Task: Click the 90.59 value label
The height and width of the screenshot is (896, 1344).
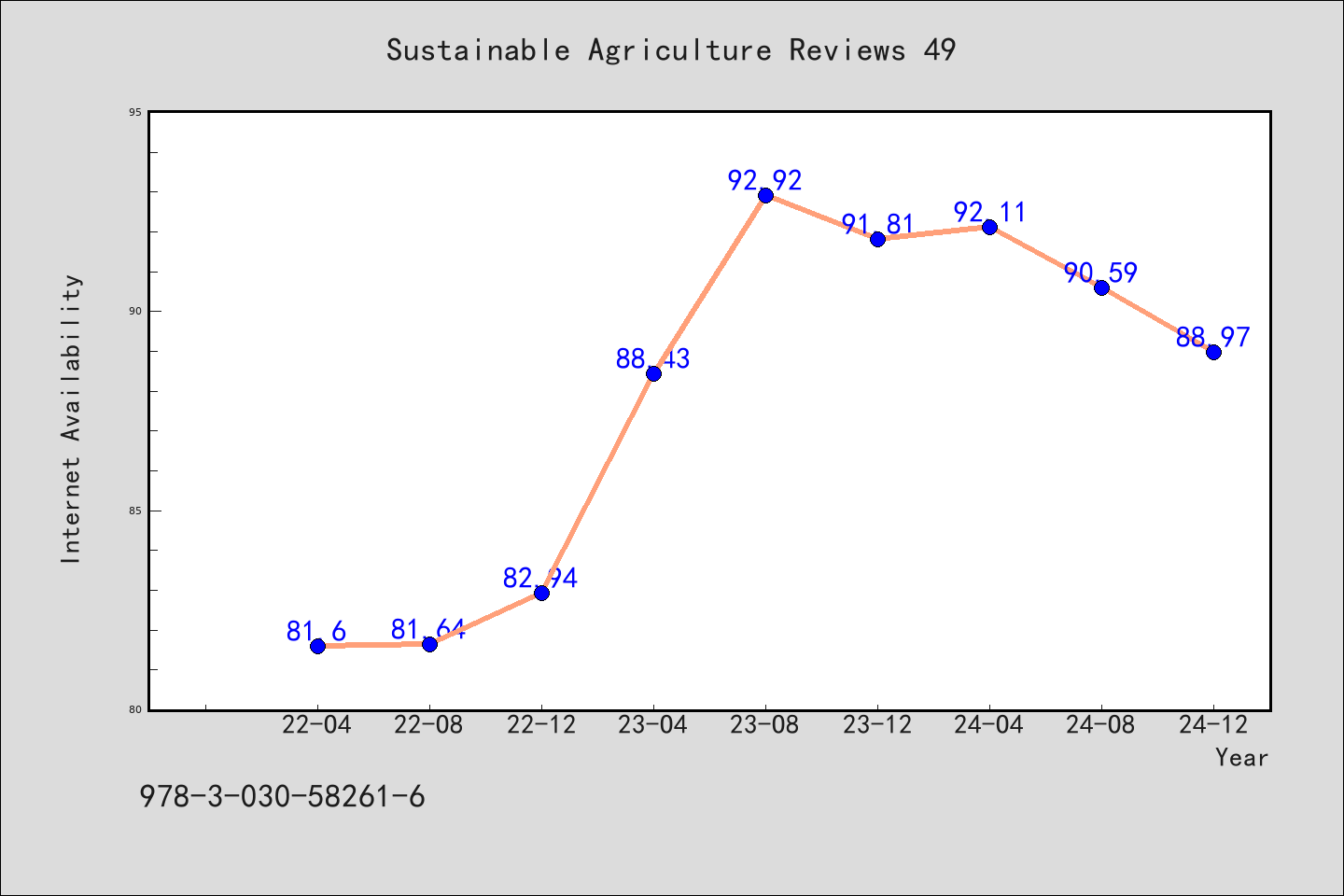Action: pyautogui.click(x=1100, y=273)
